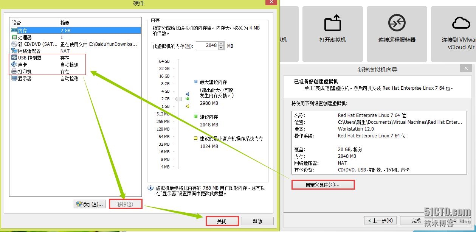The image size is (476, 232).
Task: Decrease memory with the spinner down arrow
Action: coord(221,48)
